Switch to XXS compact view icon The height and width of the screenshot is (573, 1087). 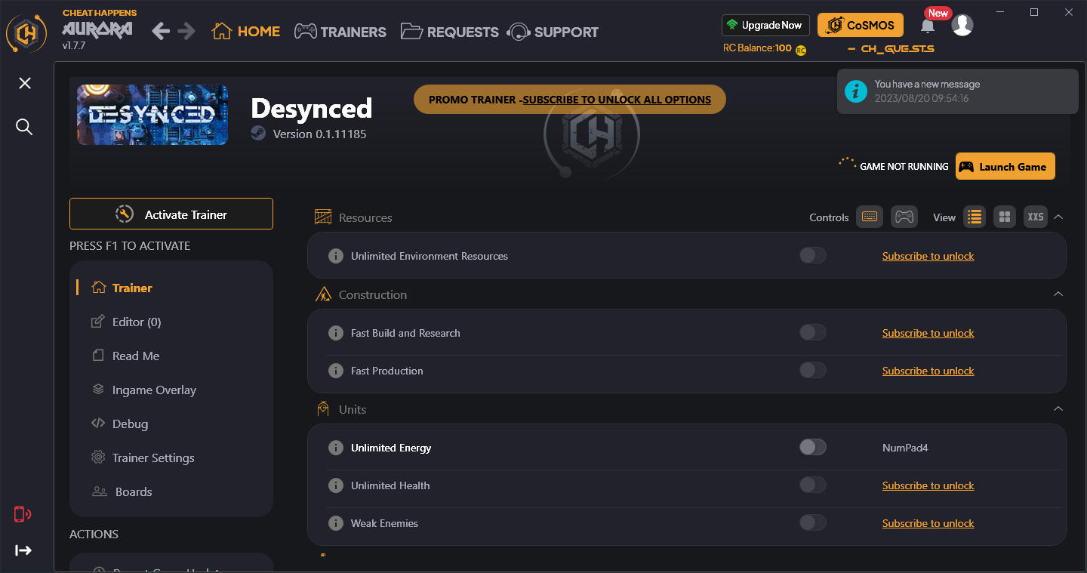tap(1036, 217)
